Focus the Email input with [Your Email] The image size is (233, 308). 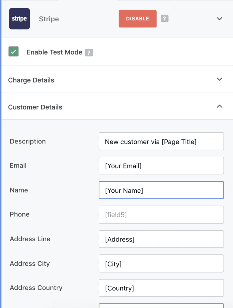pos(161,166)
